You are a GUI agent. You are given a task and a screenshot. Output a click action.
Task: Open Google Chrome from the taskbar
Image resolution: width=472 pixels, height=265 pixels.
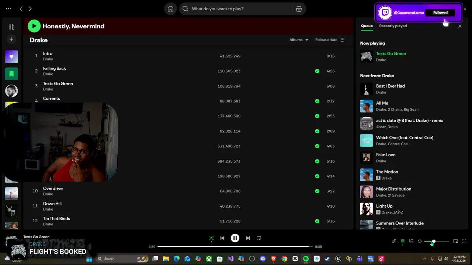[x=284, y=259]
